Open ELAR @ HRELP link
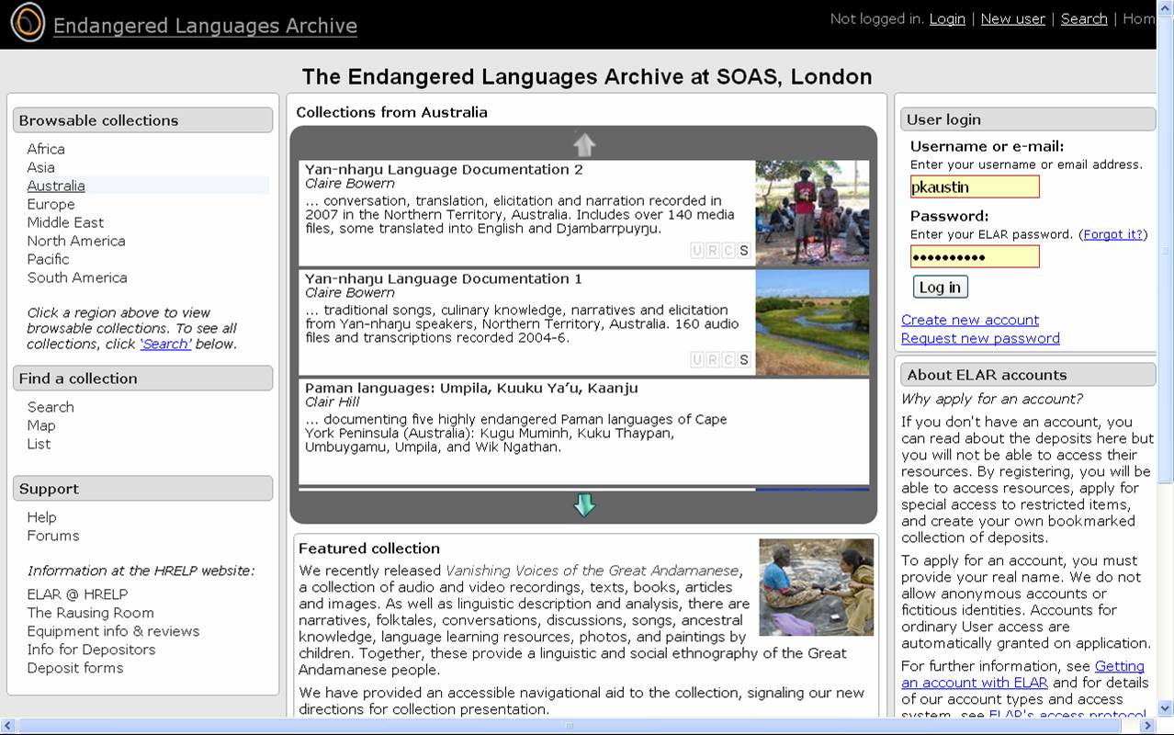The width and height of the screenshot is (1174, 735). point(77,594)
